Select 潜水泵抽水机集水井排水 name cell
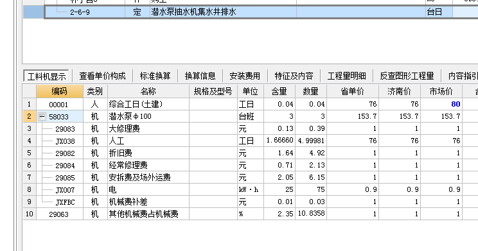Viewport: 478px width, 251px height. (x=223, y=12)
